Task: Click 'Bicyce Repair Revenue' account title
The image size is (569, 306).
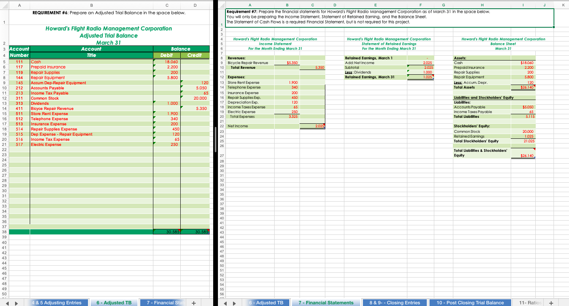Action: coord(91,108)
